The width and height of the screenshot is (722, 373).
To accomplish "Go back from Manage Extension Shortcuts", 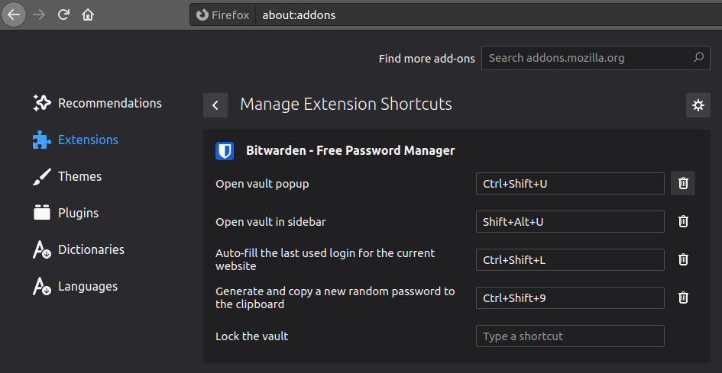I will pyautogui.click(x=215, y=105).
